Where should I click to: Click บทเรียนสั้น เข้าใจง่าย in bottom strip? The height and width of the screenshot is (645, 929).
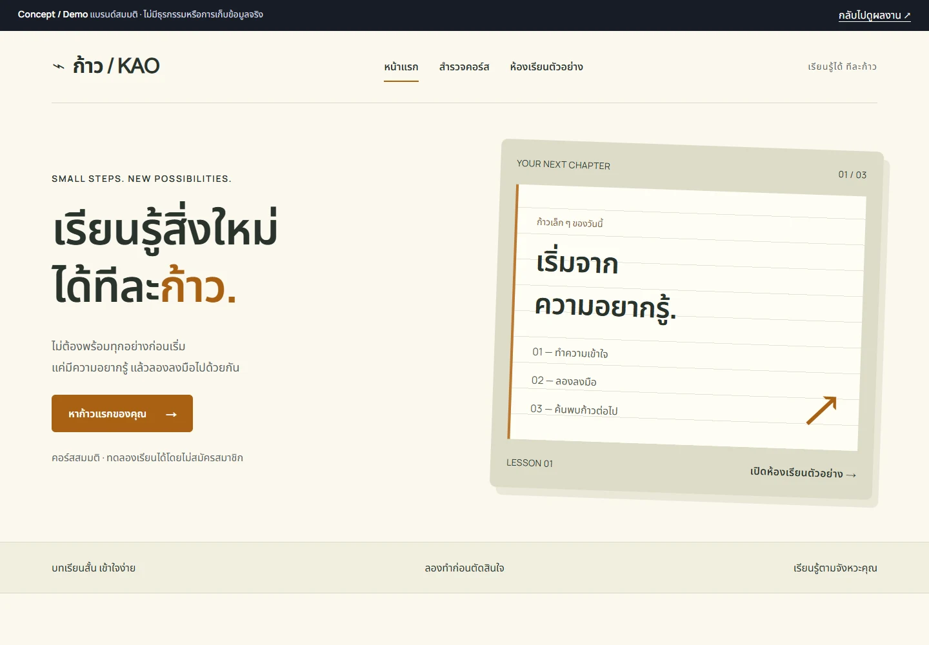94,568
